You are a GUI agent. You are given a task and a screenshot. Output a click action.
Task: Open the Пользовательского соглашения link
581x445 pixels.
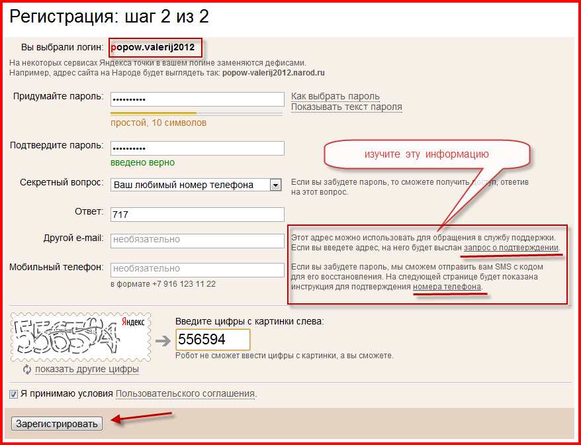(x=185, y=394)
